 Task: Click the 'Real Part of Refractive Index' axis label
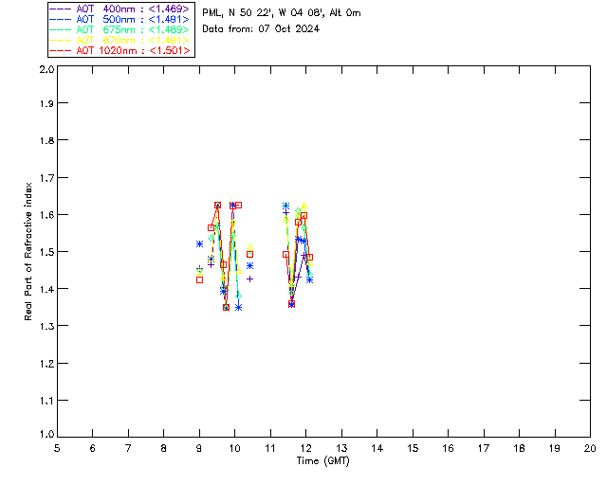28,251
